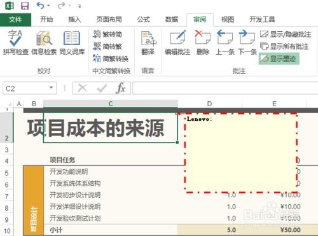Select all cells with corner triangle
This screenshot has width=318, height=236.
pyautogui.click(x=9, y=104)
